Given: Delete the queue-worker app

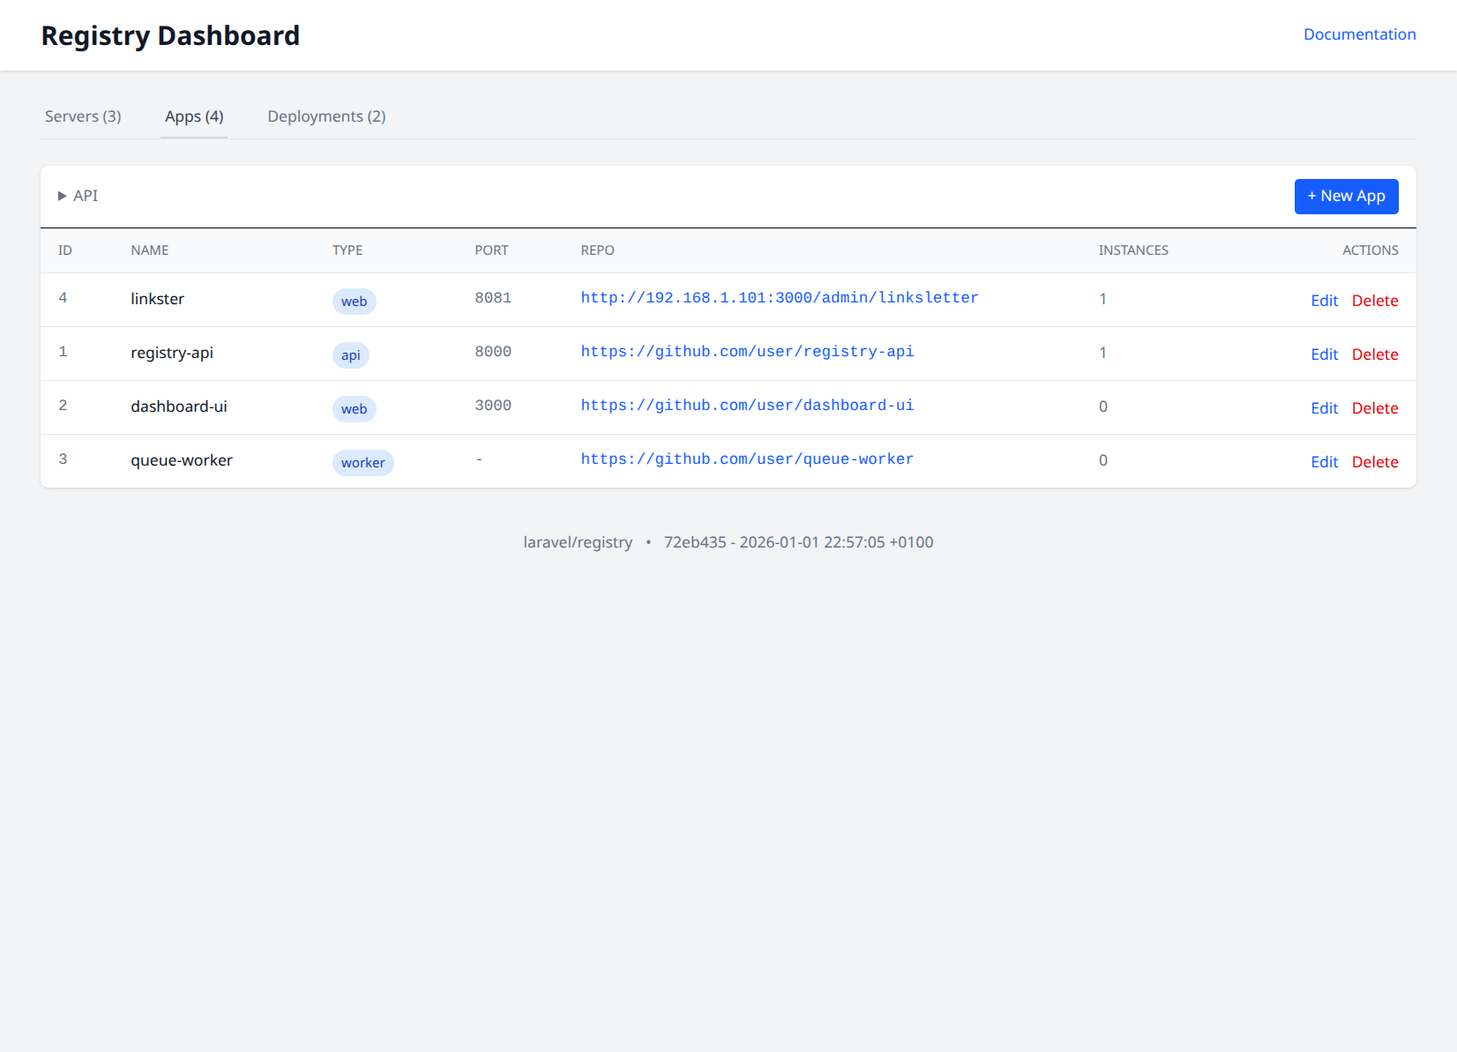Looking at the screenshot, I should tap(1374, 462).
